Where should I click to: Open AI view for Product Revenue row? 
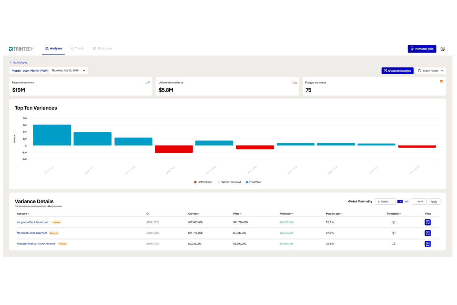click(428, 244)
